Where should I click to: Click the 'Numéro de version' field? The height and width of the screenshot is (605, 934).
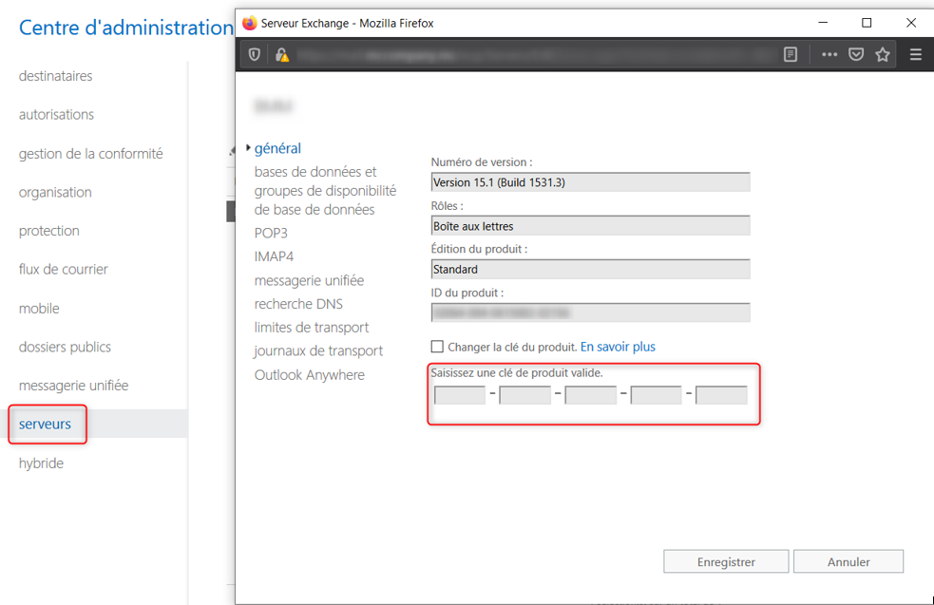590,182
